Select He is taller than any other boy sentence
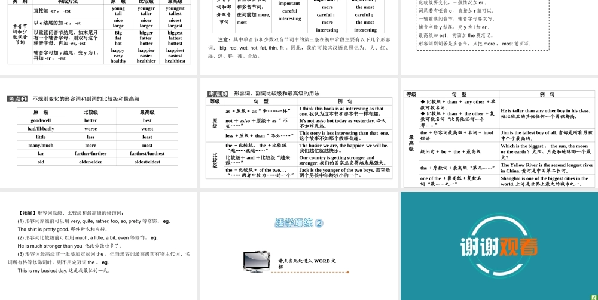This screenshot has width=598, height=300. 547,113
